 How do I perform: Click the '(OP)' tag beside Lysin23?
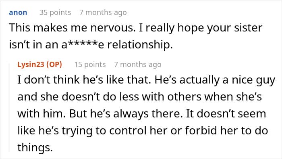(54, 64)
